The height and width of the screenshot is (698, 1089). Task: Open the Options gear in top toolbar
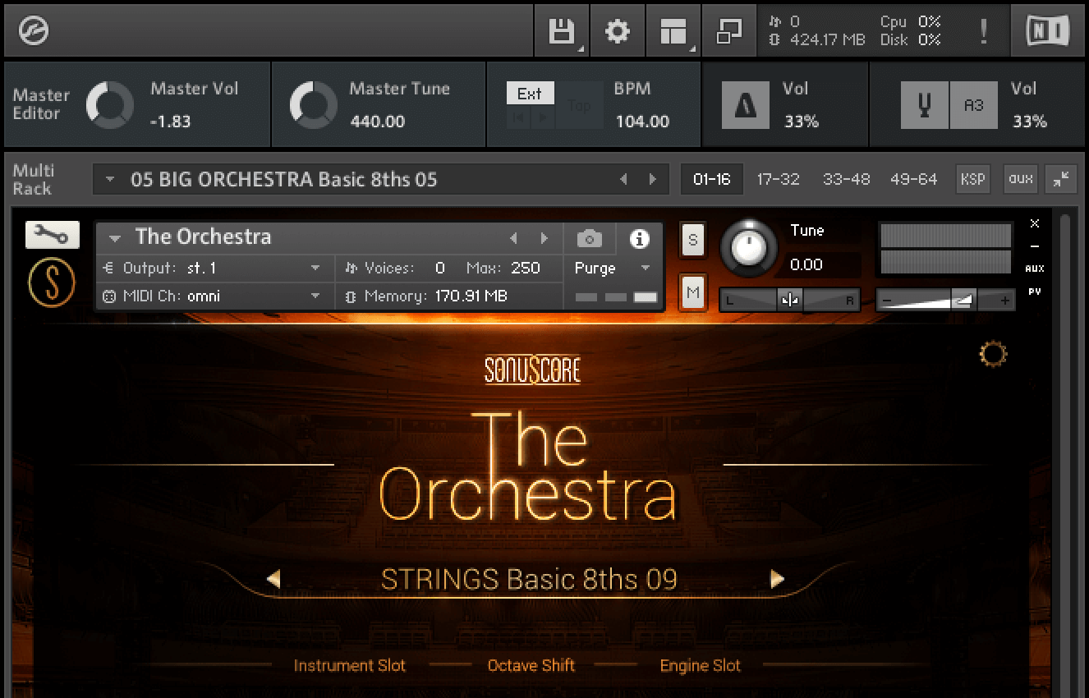point(618,31)
